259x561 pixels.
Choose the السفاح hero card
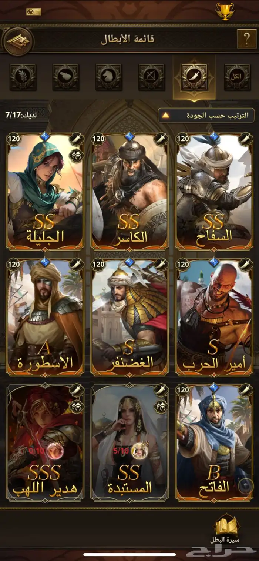click(214, 192)
